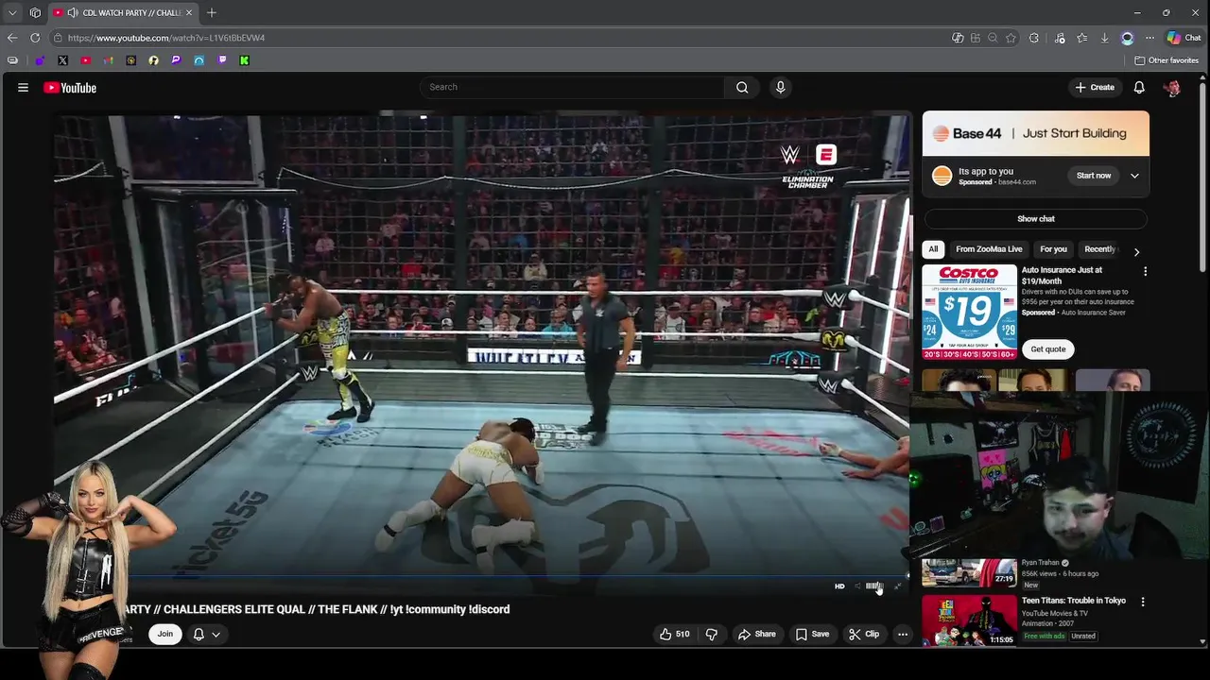Click Get quote on Costco ad
The height and width of the screenshot is (680, 1210).
[1047, 349]
